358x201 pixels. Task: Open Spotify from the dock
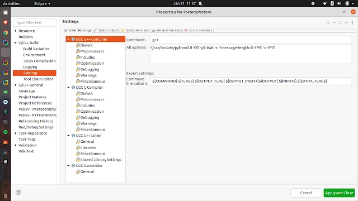tap(6, 132)
